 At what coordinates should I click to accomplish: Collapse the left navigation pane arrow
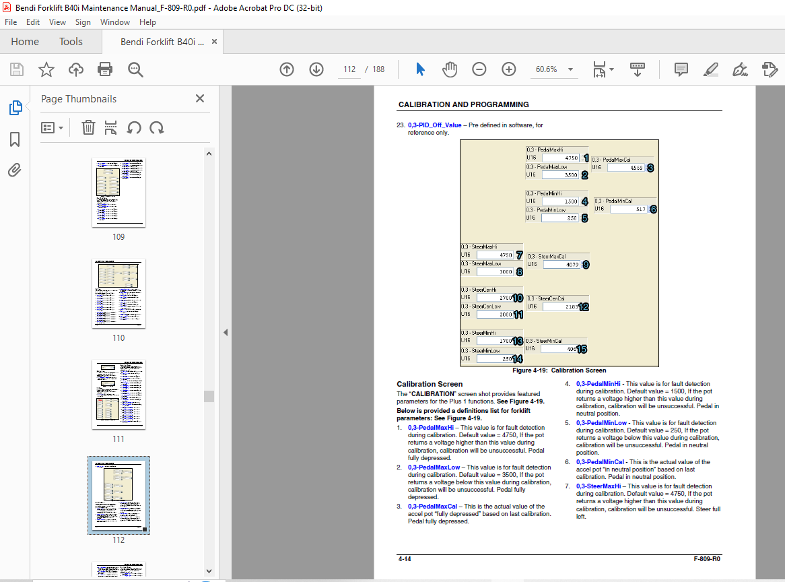click(x=226, y=332)
